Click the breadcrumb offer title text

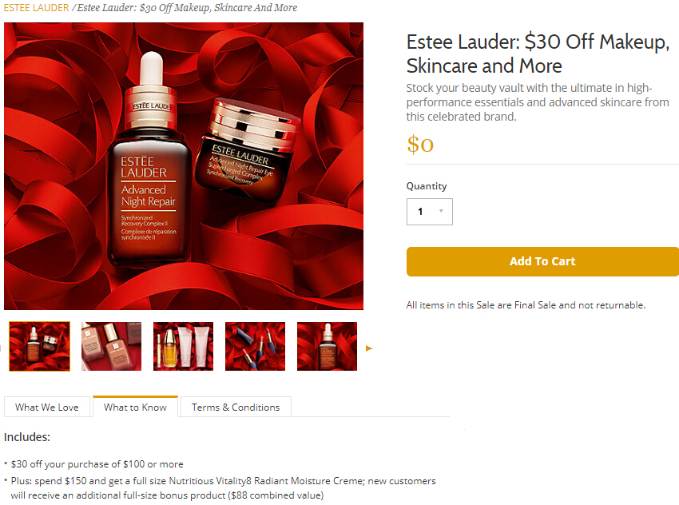click(187, 8)
